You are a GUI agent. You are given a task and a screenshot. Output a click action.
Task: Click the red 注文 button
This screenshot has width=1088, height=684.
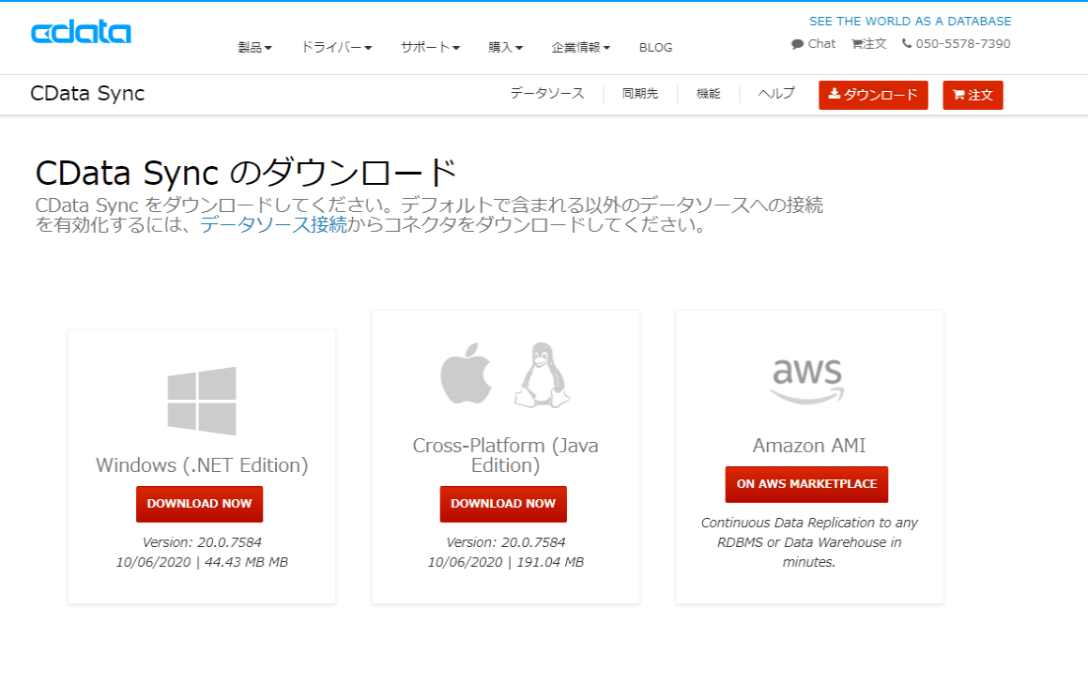tap(973, 95)
